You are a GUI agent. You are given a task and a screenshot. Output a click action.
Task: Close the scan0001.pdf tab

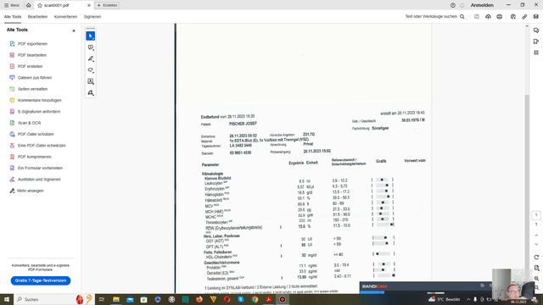88,5
